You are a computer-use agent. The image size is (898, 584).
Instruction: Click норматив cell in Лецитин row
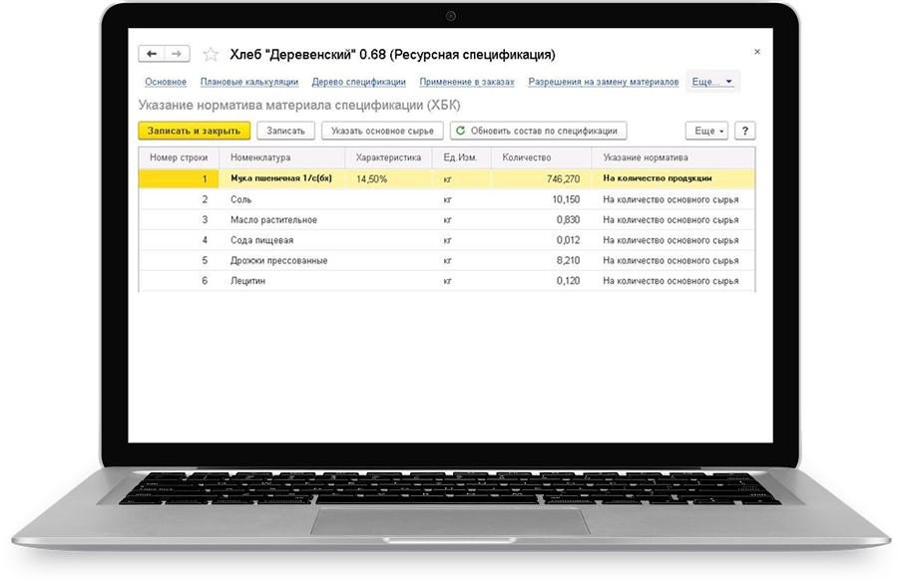(x=673, y=281)
